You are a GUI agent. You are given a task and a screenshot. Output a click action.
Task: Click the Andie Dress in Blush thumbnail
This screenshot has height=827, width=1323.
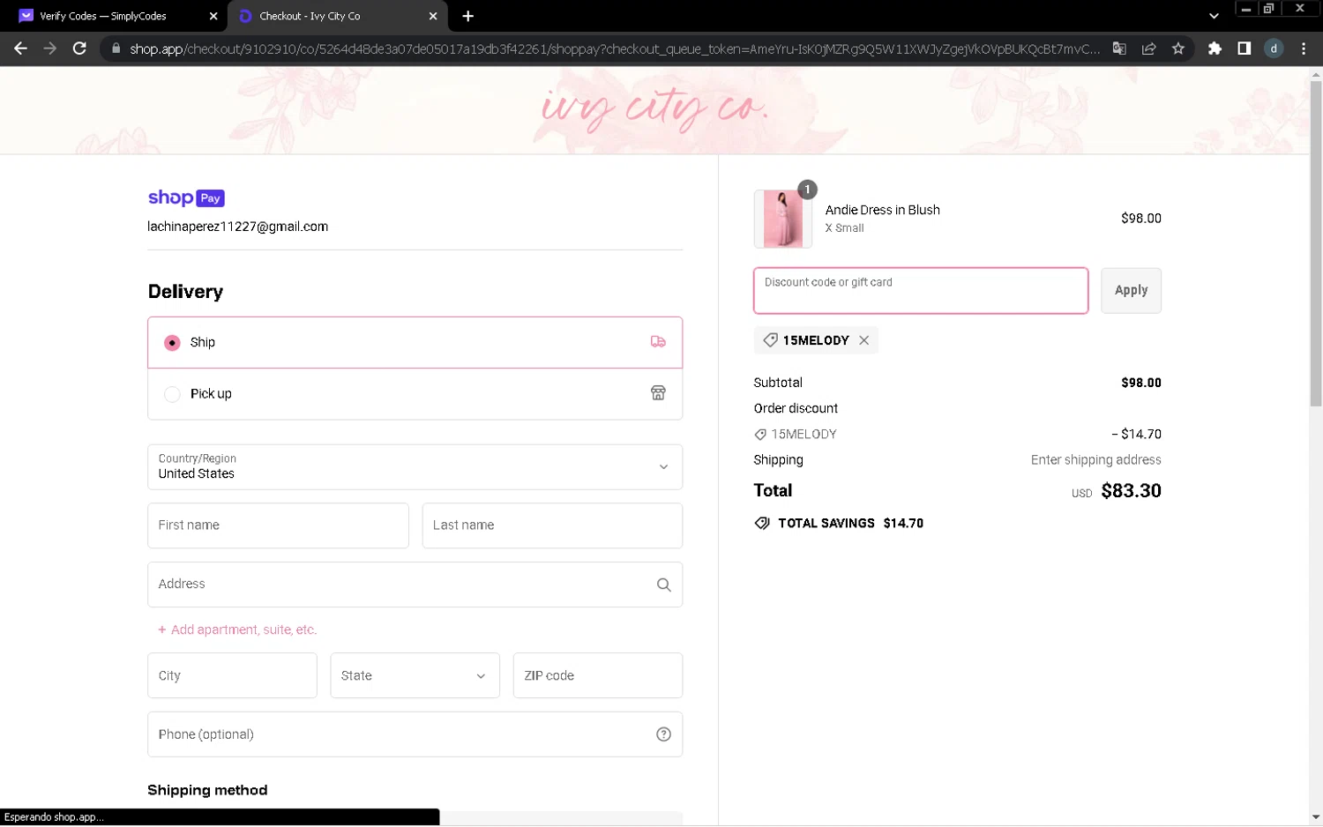click(783, 219)
